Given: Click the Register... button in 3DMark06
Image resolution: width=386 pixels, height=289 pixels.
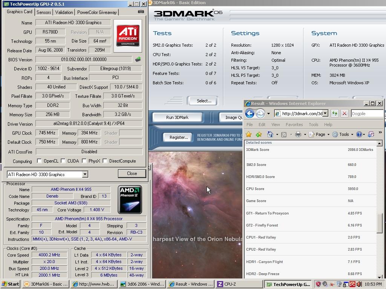Looking at the screenshot, I should point(178,137).
